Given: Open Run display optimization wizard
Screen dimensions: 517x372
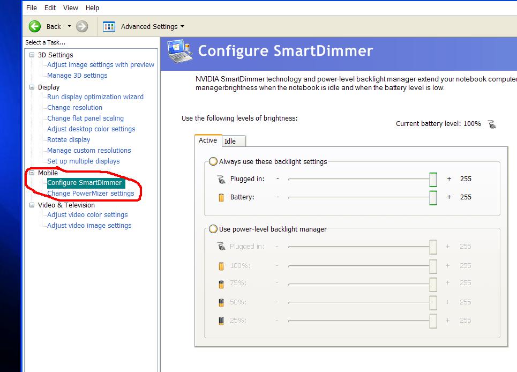Looking at the screenshot, I should pos(95,96).
